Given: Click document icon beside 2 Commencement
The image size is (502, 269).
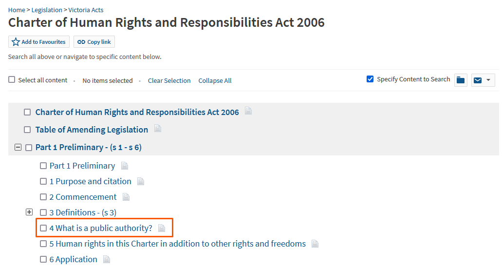Looking at the screenshot, I should click(x=126, y=197).
